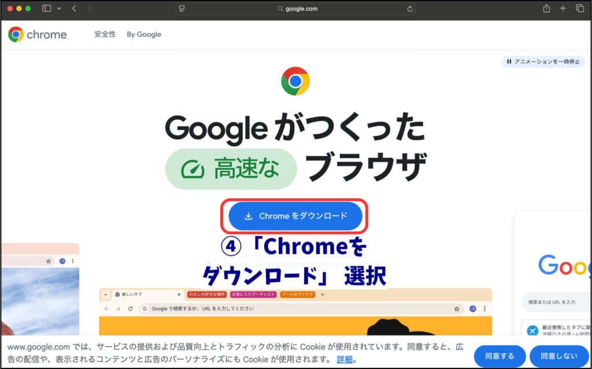The height and width of the screenshot is (369, 592).
Task: Click the large centered Chrome logo
Action: (x=295, y=81)
